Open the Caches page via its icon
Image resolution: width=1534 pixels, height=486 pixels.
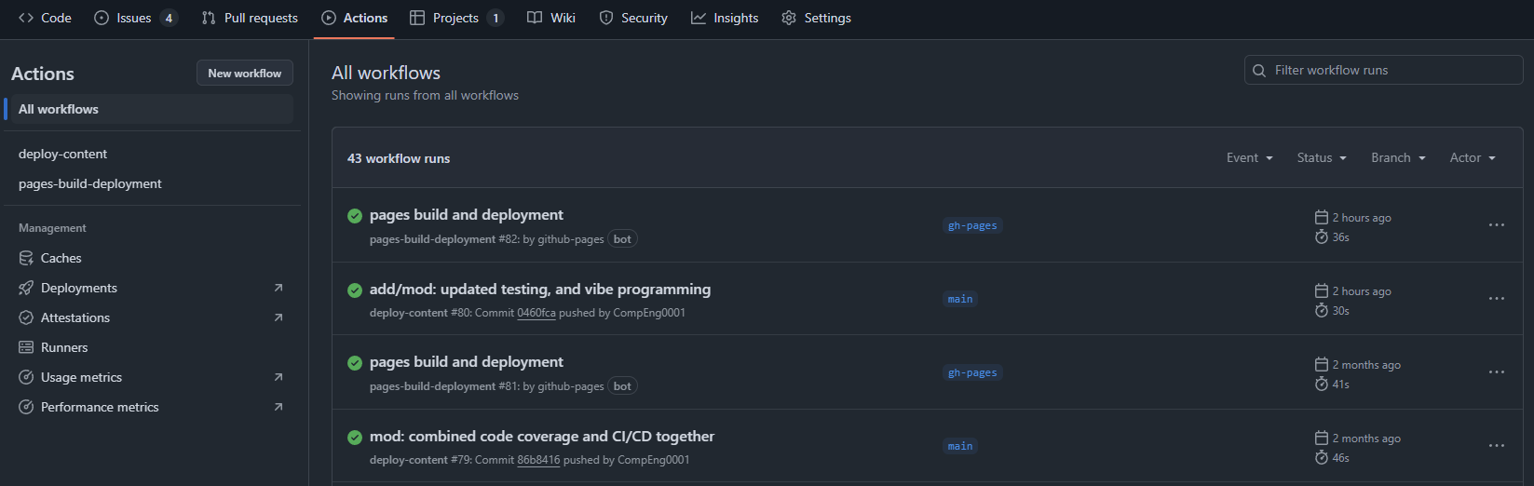[26, 258]
